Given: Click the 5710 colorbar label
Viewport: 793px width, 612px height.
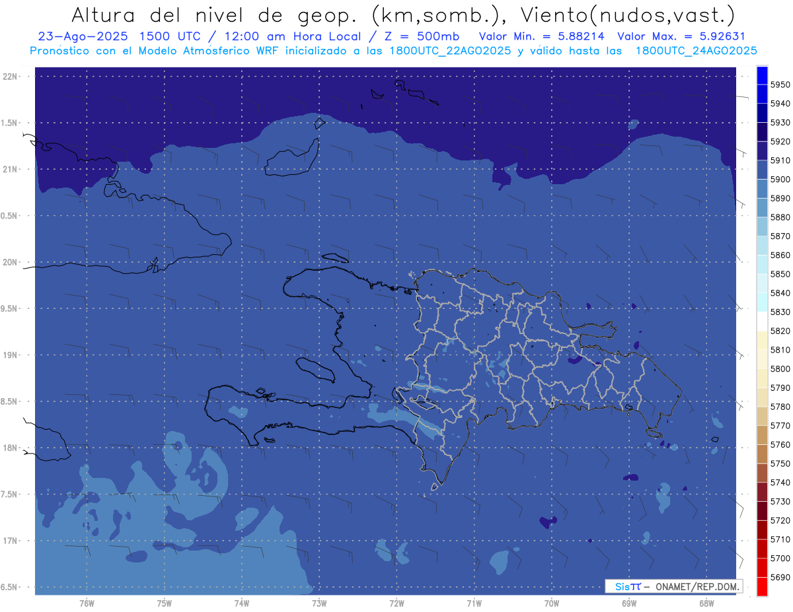Looking at the screenshot, I should (x=780, y=539).
